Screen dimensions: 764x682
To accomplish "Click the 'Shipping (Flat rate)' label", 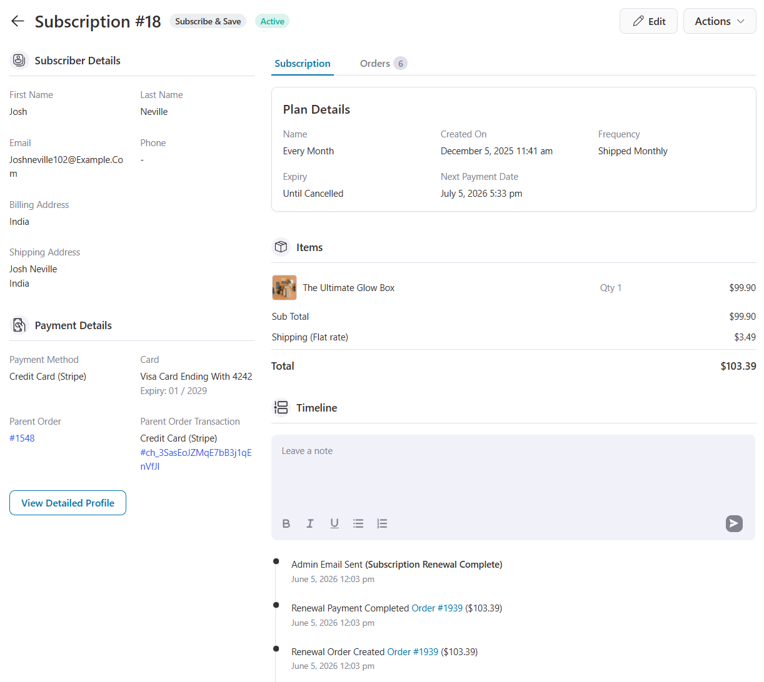I will [x=310, y=337].
